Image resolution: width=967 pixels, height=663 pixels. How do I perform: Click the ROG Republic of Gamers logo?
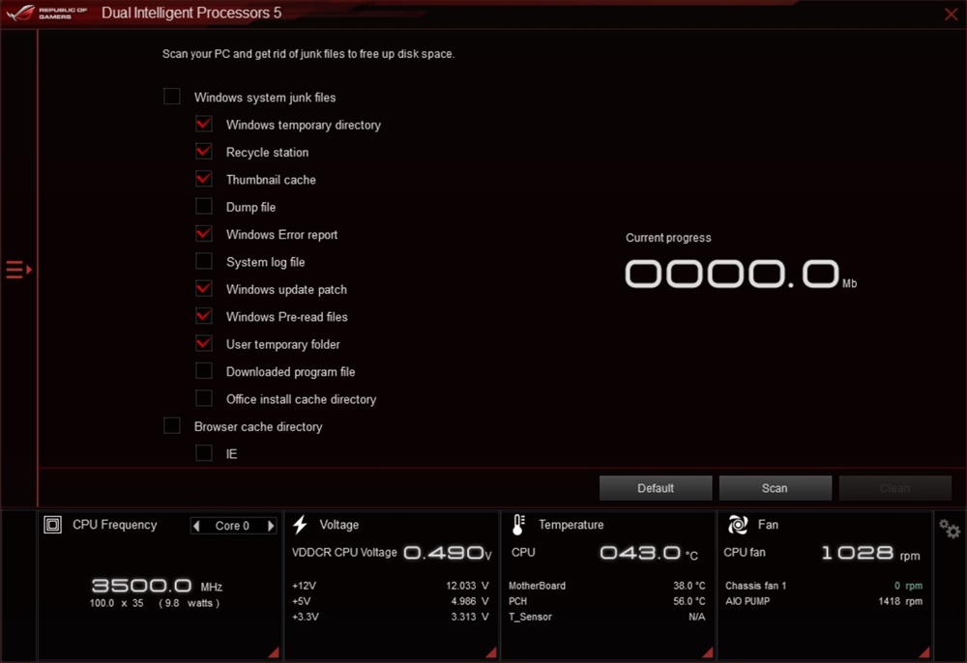(46, 13)
